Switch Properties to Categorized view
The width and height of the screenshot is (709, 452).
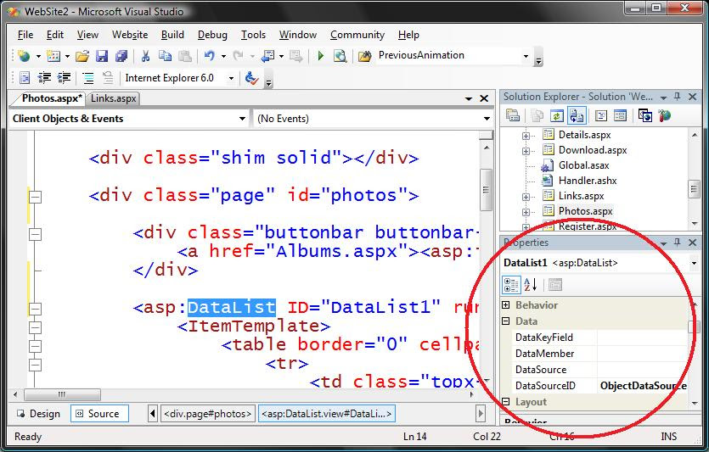point(511,285)
